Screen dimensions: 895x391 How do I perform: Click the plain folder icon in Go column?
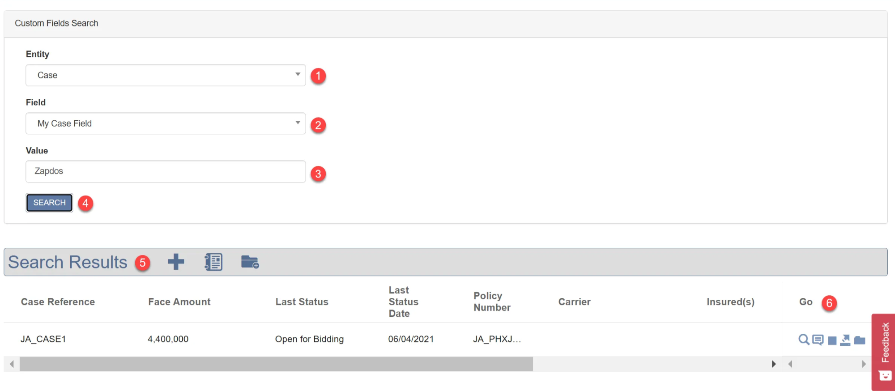pos(859,340)
